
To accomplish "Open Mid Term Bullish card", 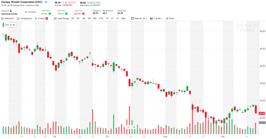I will click(63, 12).
